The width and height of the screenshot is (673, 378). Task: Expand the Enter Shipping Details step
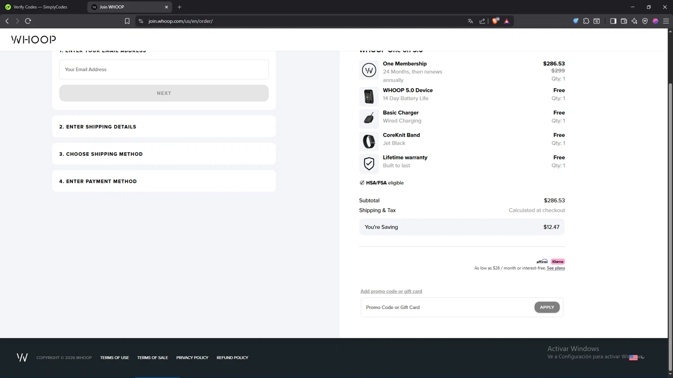click(164, 127)
